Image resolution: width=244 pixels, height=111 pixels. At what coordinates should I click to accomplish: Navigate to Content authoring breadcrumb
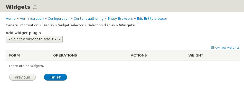(x=88, y=18)
